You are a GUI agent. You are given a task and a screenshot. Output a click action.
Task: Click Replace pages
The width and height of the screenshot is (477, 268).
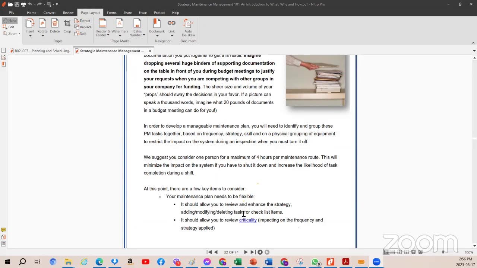pos(83,27)
